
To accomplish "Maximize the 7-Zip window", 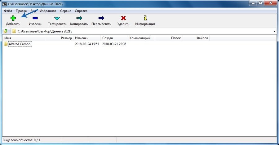I will (260, 3).
